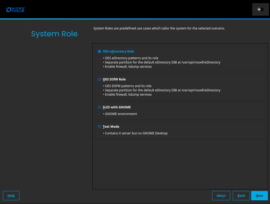
Task: Click the OES eDirectory patterns bullet line
Action: click(x=131, y=58)
